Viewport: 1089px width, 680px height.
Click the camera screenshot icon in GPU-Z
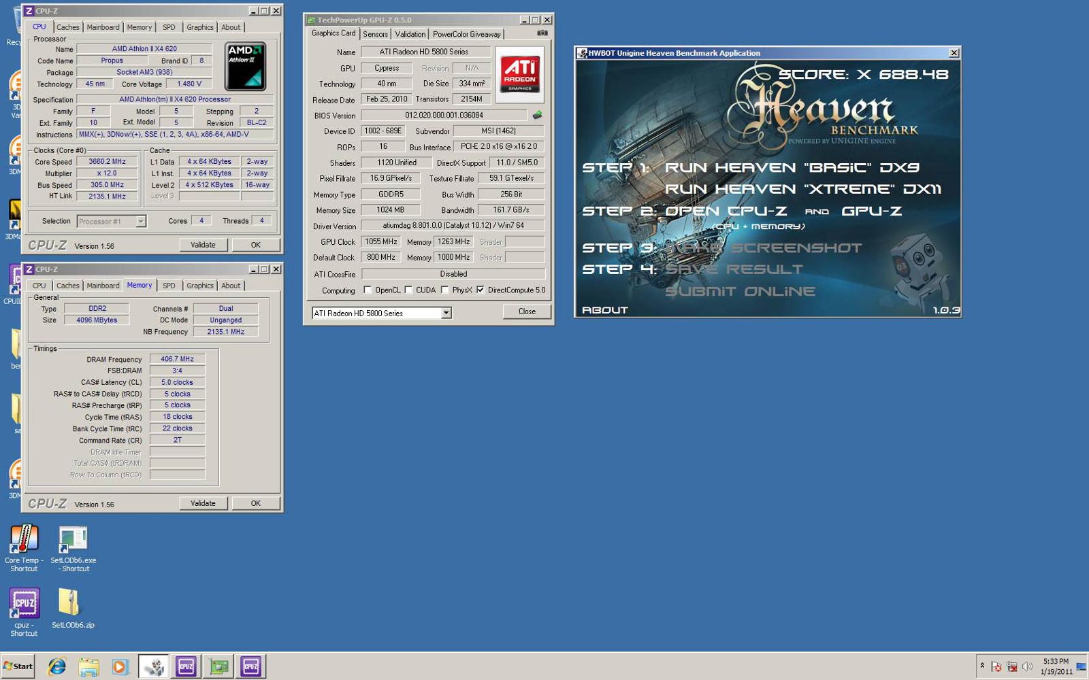point(542,33)
